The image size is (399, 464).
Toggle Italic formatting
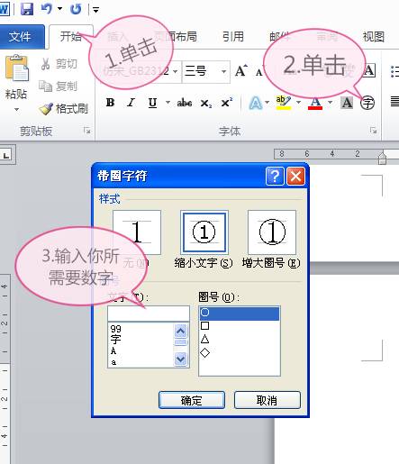(131, 103)
